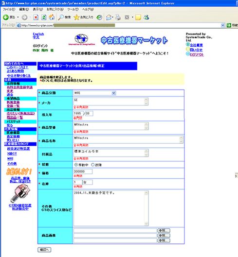The width and height of the screenshot is (238, 257).
Task: Open the Mail icon dropdown arrow
Action: pos(112,17)
